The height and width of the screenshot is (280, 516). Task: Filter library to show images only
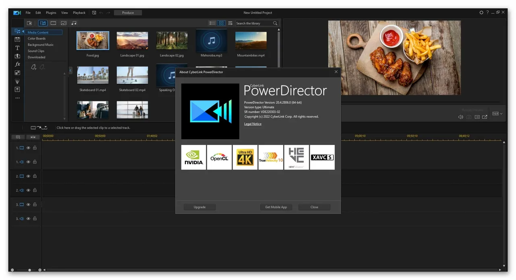64,23
